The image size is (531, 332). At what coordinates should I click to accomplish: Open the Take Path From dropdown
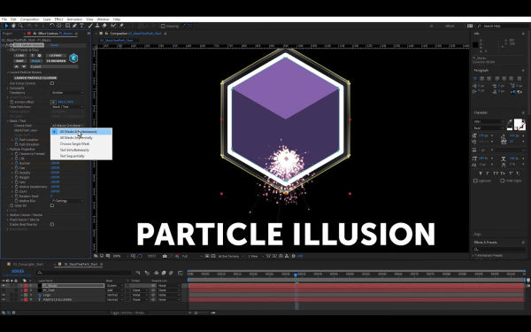[67, 107]
